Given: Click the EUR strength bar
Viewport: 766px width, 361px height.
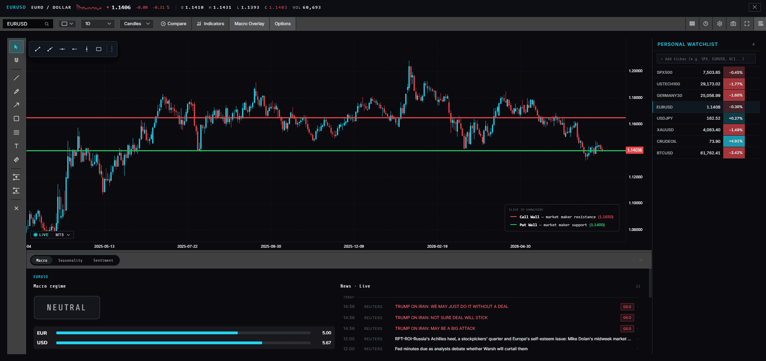Looking at the screenshot, I should (x=183, y=333).
